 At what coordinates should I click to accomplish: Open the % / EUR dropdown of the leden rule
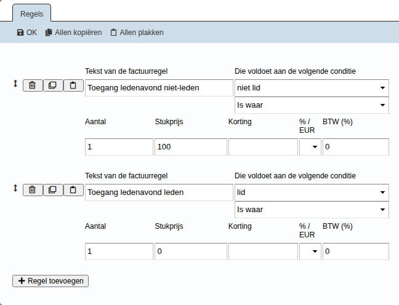click(310, 252)
